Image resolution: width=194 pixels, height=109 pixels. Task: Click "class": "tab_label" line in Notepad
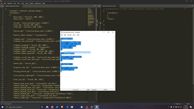click(x=69, y=68)
